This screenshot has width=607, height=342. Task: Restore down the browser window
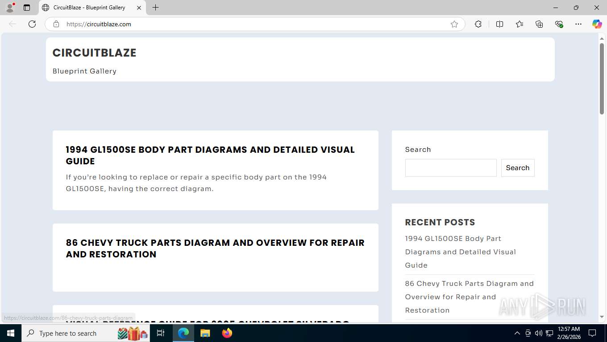click(576, 8)
